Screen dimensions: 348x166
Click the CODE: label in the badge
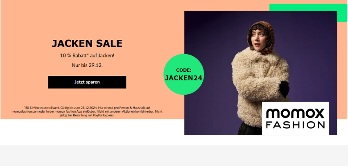click(183, 70)
